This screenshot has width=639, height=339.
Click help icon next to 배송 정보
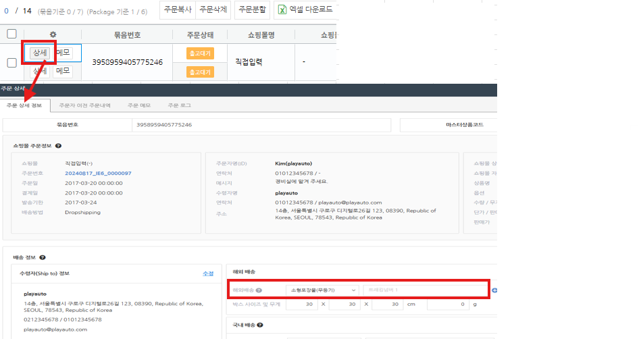click(x=43, y=257)
